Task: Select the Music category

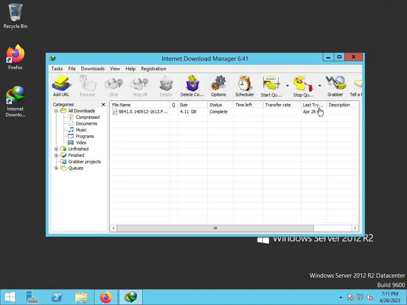Action: (x=81, y=130)
